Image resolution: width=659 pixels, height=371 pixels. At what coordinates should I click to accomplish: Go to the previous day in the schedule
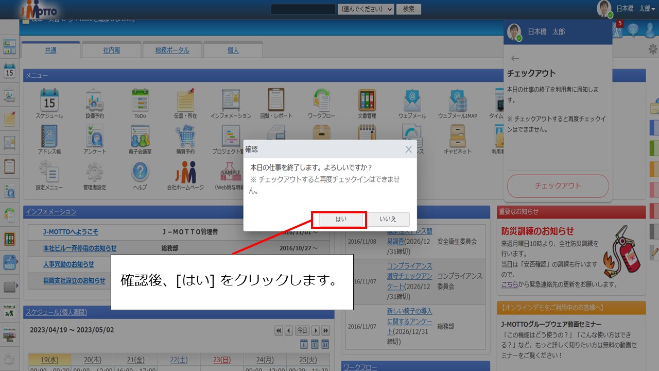pos(289,330)
